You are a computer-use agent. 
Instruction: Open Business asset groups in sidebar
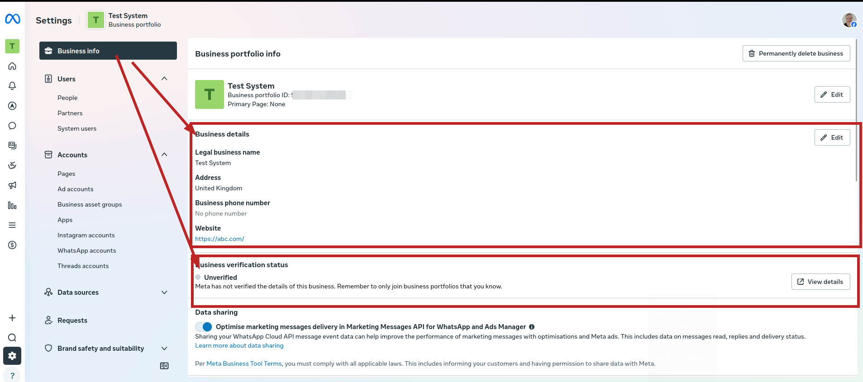90,204
